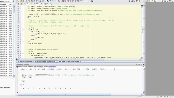Open the Video link in the Command Window
174x98 pixels.
pyautogui.click(x=35, y=67)
